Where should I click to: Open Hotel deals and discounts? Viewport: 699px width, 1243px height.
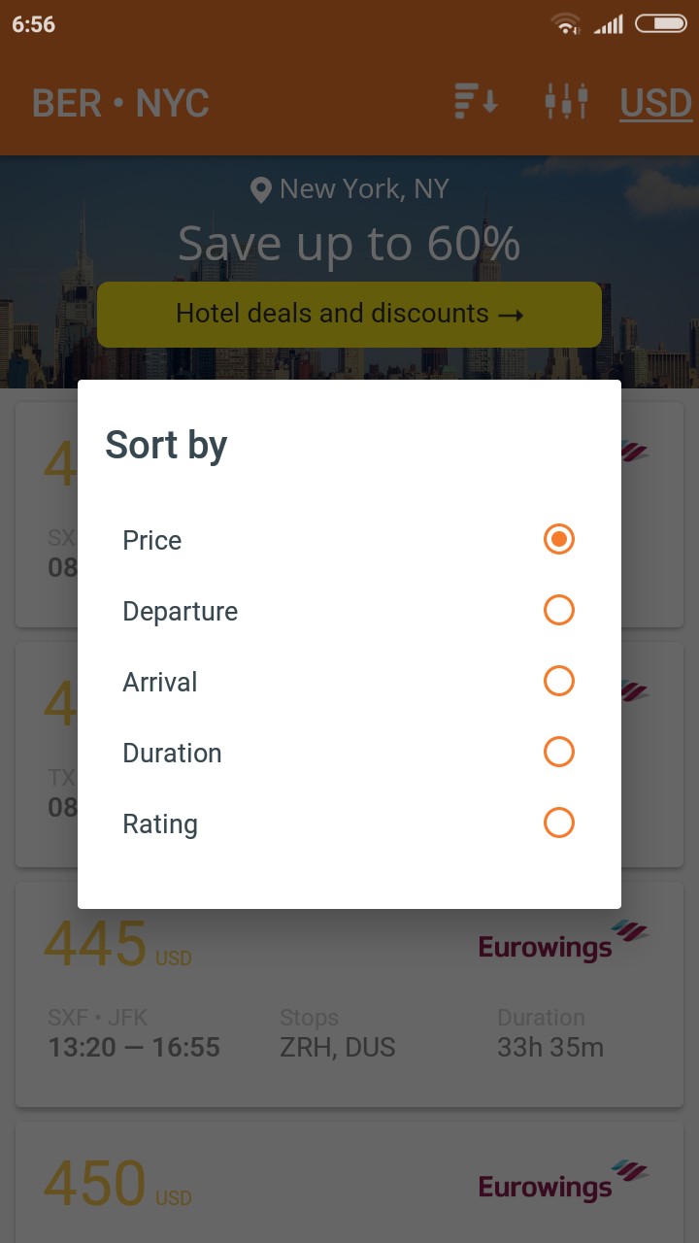[x=349, y=314]
